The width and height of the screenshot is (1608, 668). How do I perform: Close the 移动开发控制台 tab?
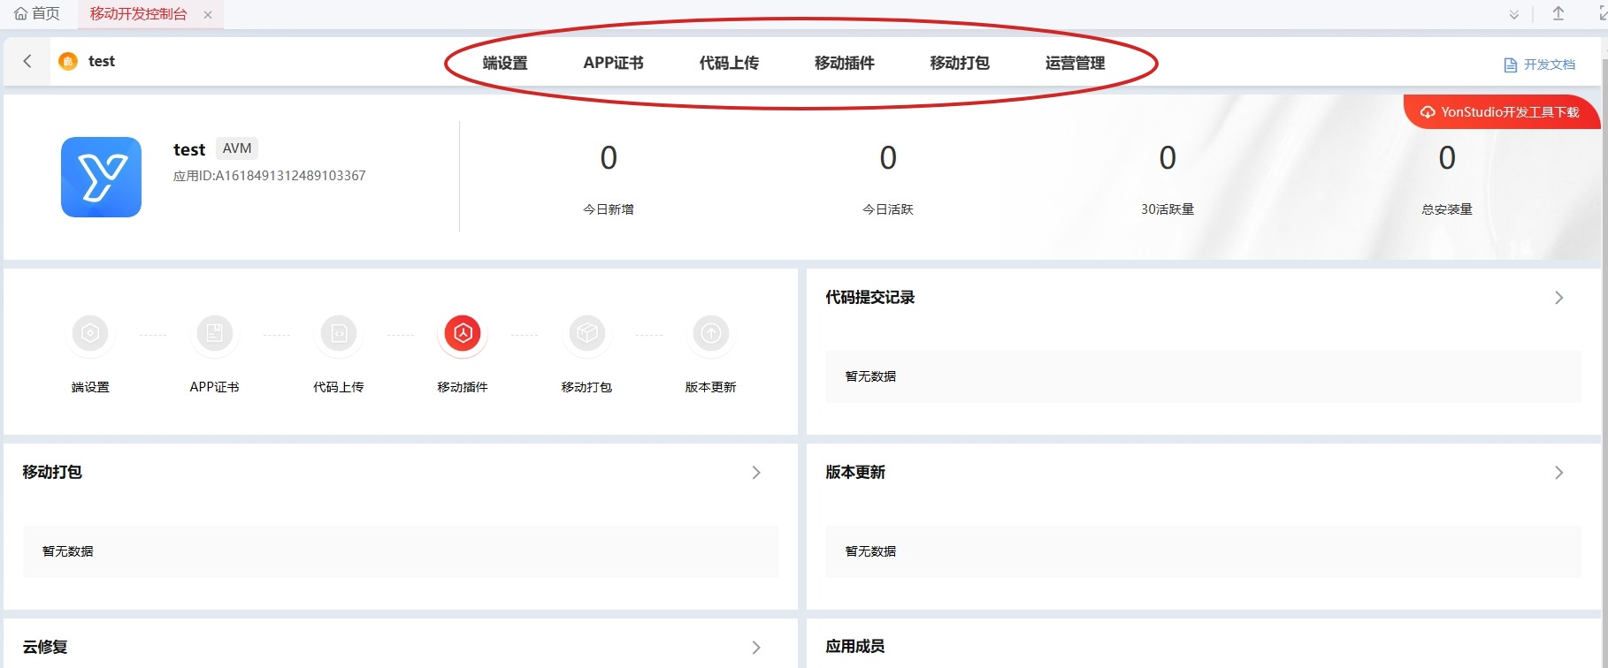[x=208, y=15]
